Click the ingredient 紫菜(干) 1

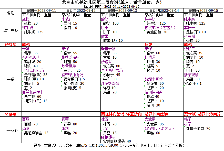tap(193, 83)
